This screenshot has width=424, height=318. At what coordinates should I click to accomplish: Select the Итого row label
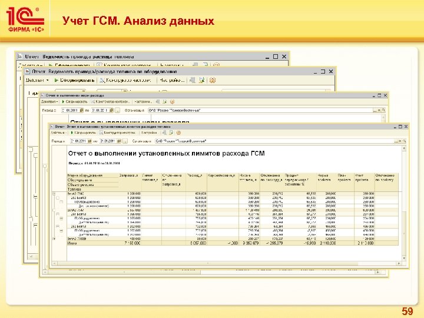coord(72,243)
